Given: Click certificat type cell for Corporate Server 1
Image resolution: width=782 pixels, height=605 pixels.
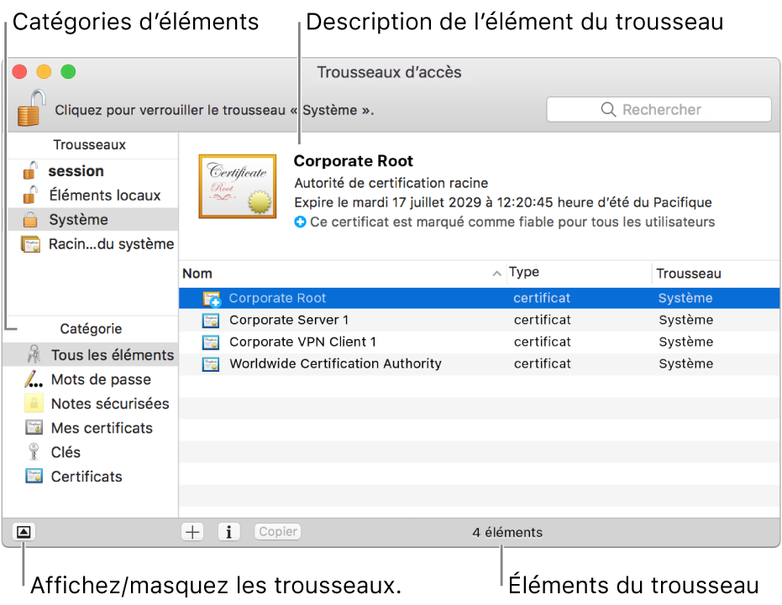Looking at the screenshot, I should coord(542,320).
